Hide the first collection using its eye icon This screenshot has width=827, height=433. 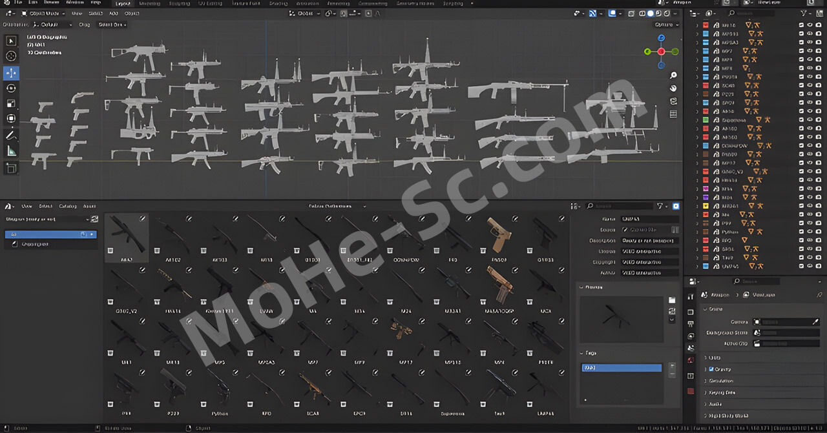(810, 25)
